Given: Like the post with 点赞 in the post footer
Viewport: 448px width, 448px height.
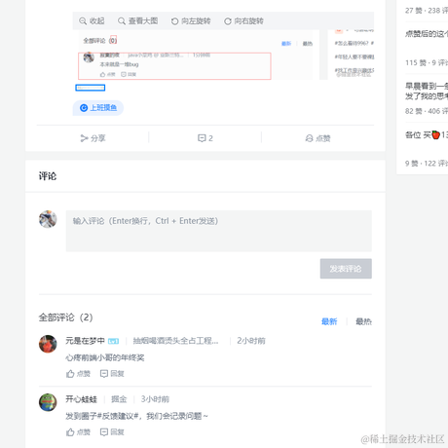Looking at the screenshot, I should click(317, 138).
